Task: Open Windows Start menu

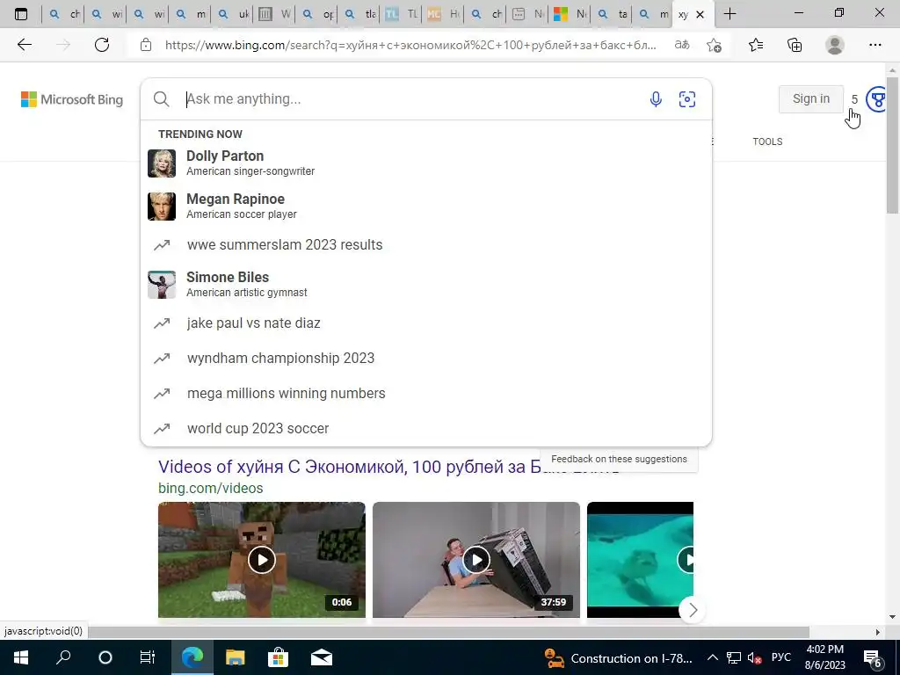Action: tap(21, 657)
